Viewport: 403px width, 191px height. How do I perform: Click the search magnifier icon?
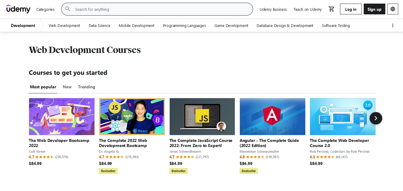click(x=68, y=9)
